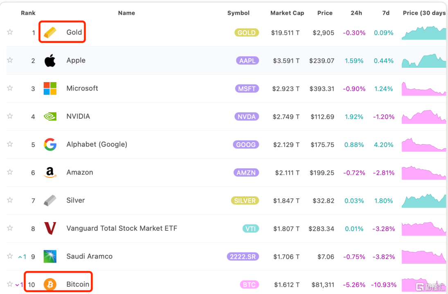
Task: Click the Amazon logo icon
Action: click(50, 173)
